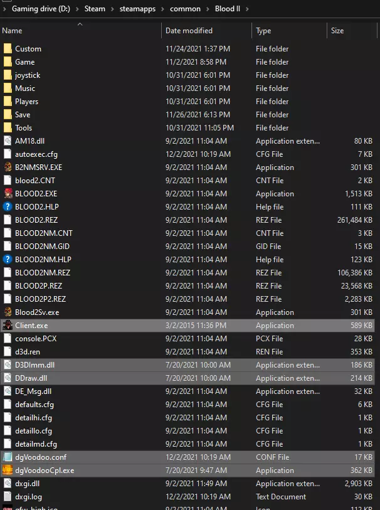Click the dxgi.log text document icon

tap(8, 497)
